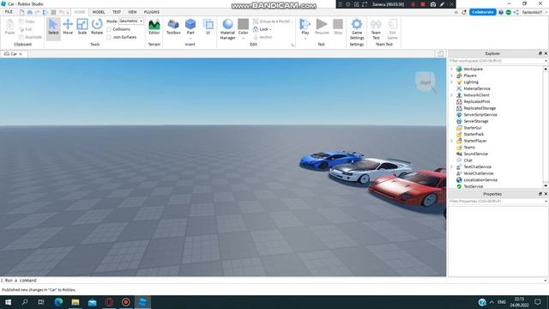Click the view selector cube in viewport
Screen dimensions: 549x309
425,82
